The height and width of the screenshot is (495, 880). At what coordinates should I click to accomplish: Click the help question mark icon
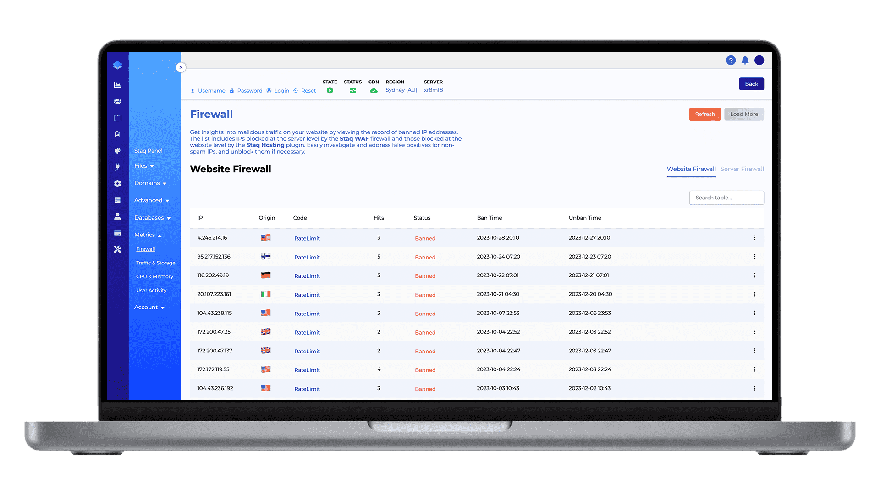click(x=731, y=60)
